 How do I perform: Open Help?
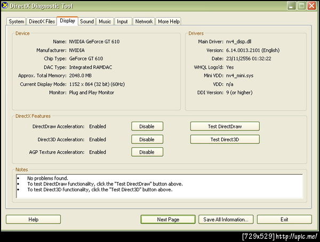coord(33,220)
